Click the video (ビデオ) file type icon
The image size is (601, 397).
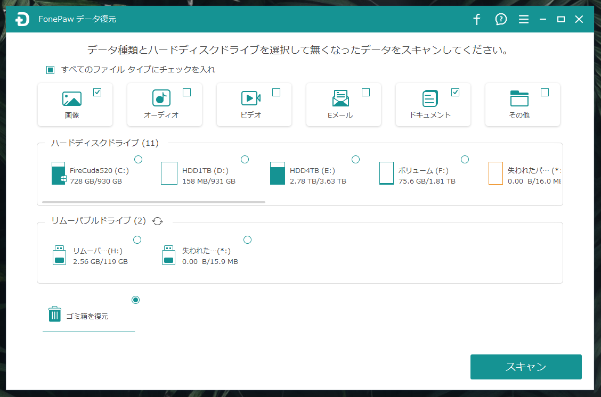tap(250, 98)
